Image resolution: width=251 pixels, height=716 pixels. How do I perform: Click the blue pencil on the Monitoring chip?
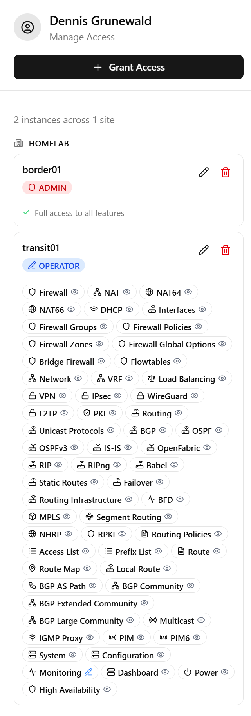coord(88,672)
